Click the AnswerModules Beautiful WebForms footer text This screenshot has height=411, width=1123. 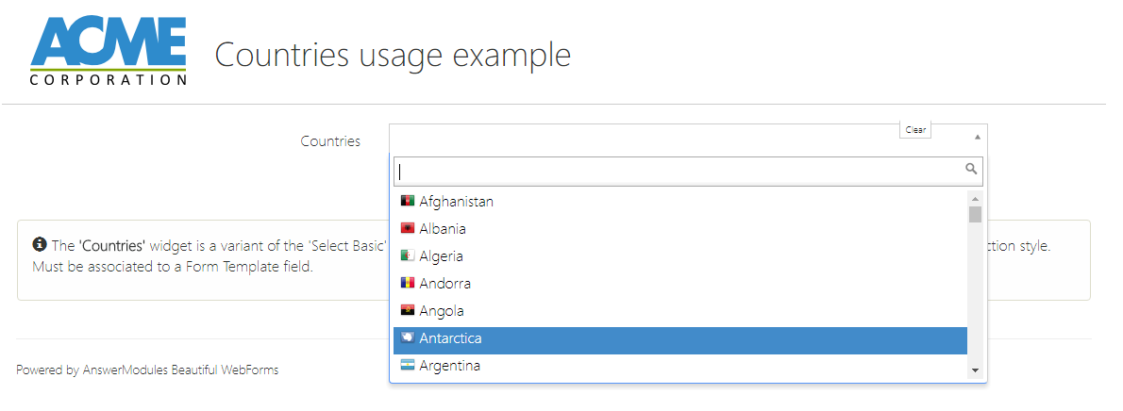pos(147,370)
